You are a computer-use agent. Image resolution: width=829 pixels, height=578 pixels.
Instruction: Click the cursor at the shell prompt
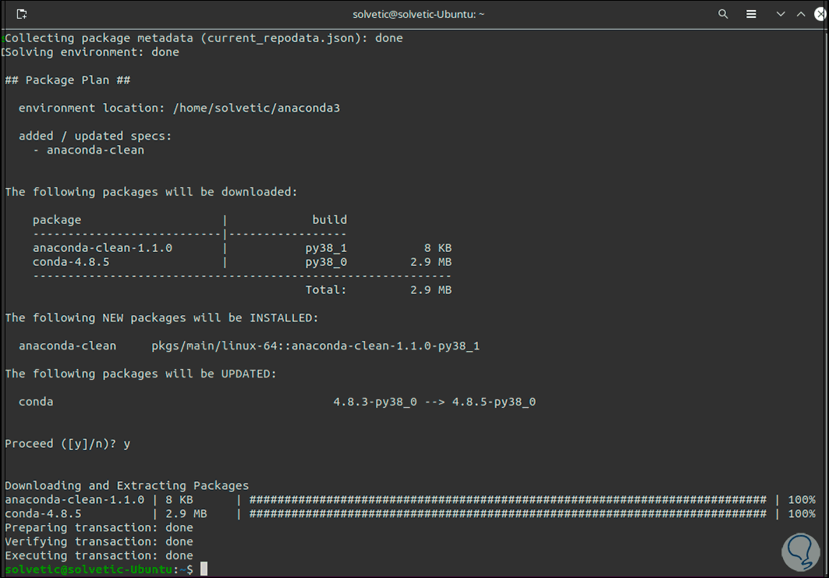pos(204,569)
